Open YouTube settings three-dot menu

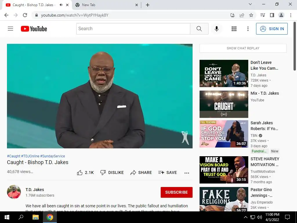click(x=248, y=29)
